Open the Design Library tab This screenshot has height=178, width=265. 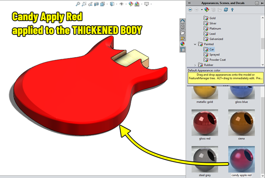[183, 27]
